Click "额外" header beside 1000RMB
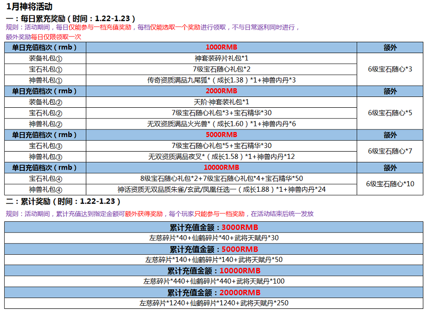The image size is (428, 312). 390,47
